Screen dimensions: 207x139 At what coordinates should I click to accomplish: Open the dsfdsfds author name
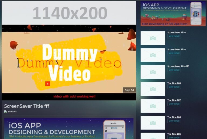[12, 112]
